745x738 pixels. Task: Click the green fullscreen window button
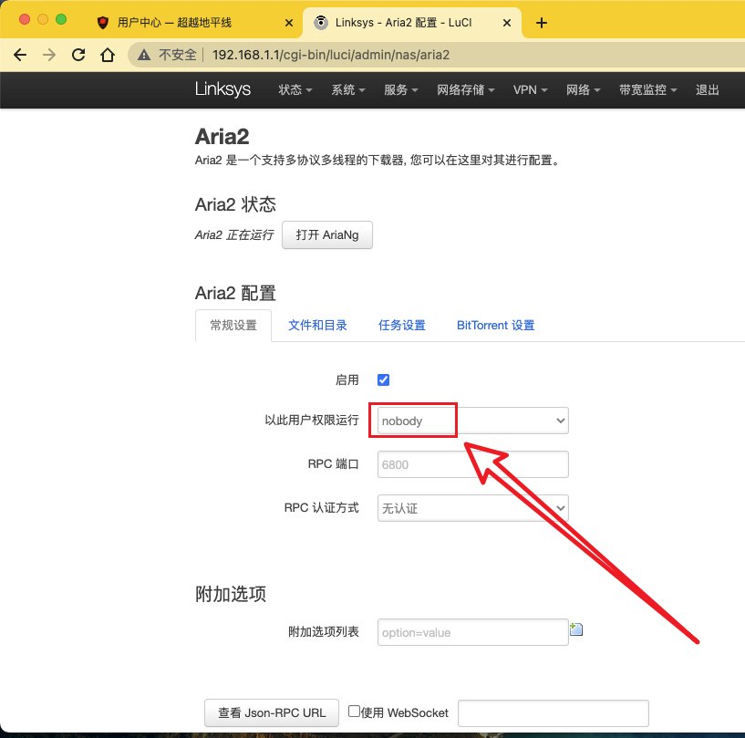point(61,19)
